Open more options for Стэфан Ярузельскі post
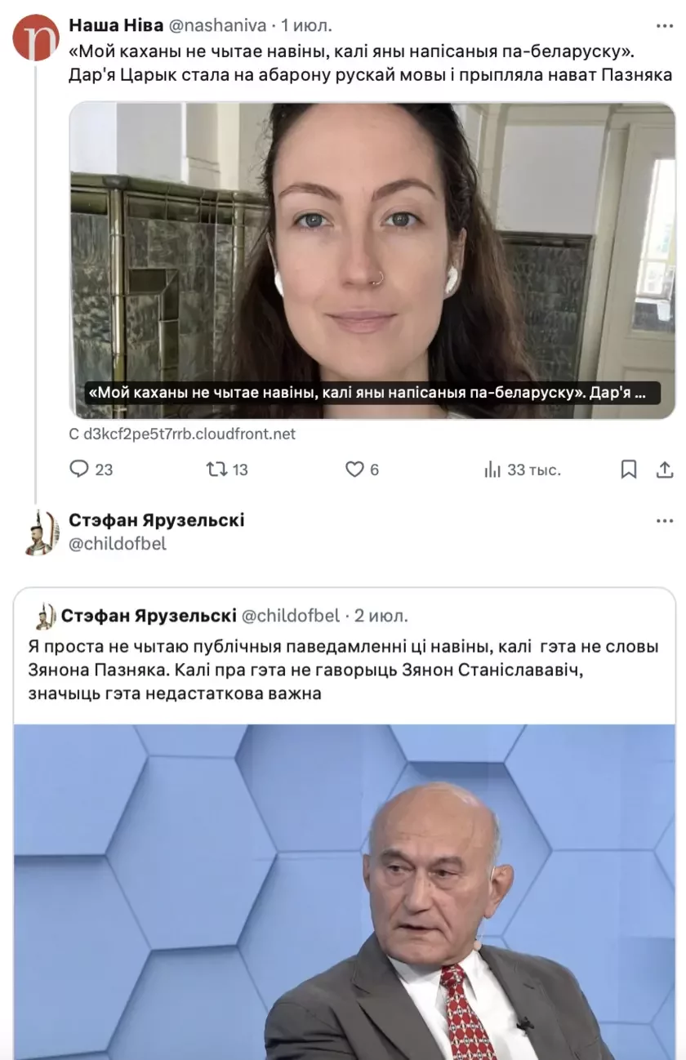686x1060 pixels. [x=665, y=521]
